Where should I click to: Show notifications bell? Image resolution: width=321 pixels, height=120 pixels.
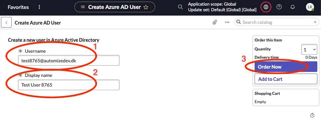tap(293, 7)
